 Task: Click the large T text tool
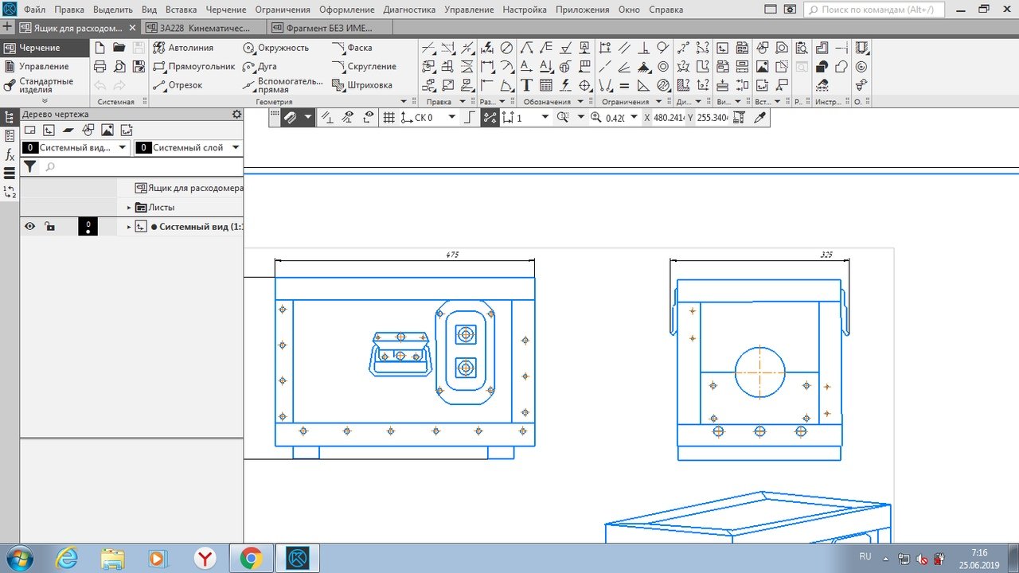tap(526, 85)
